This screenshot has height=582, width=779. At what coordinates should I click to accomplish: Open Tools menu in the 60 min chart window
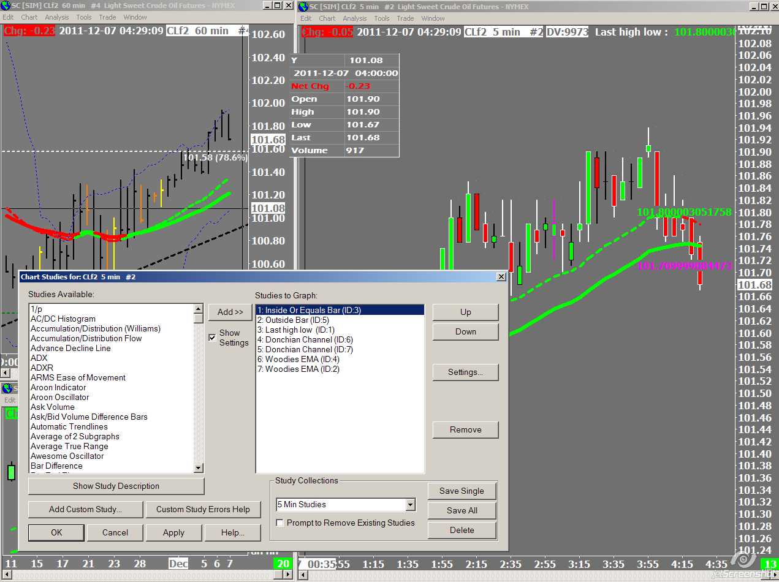pos(84,17)
